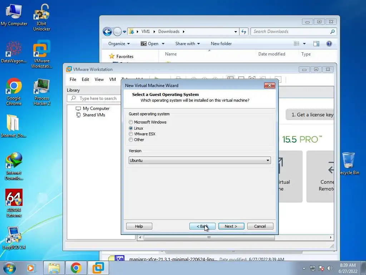Open the Organize dropdown menu
This screenshot has width=366, height=275.
[x=119, y=44]
